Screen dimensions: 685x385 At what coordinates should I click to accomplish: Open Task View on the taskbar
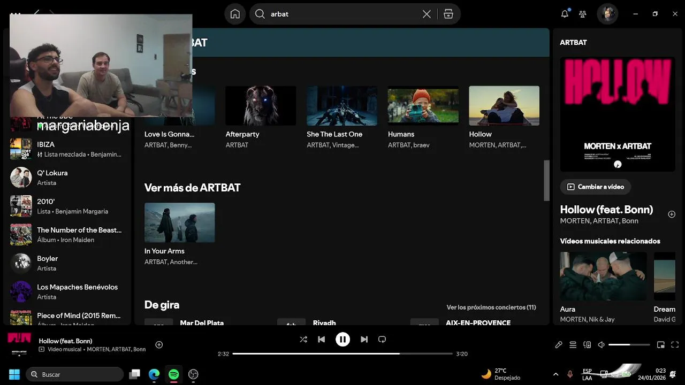click(135, 374)
